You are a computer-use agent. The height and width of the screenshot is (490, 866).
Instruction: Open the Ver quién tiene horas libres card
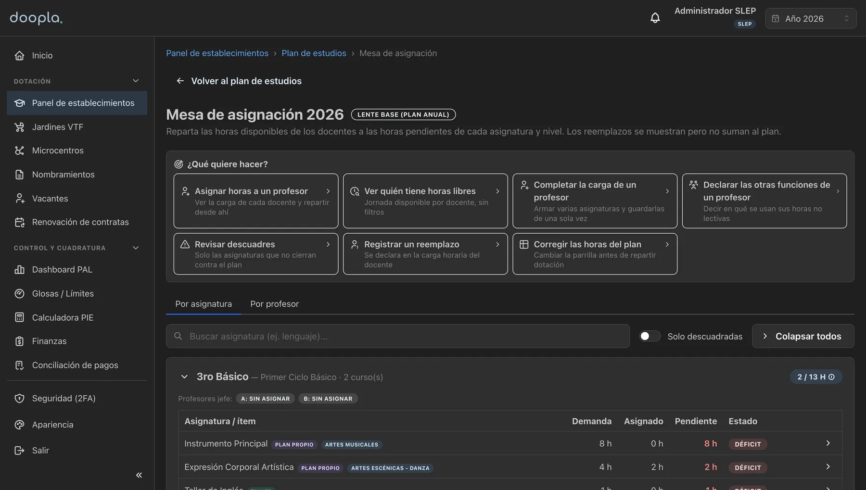coord(425,201)
